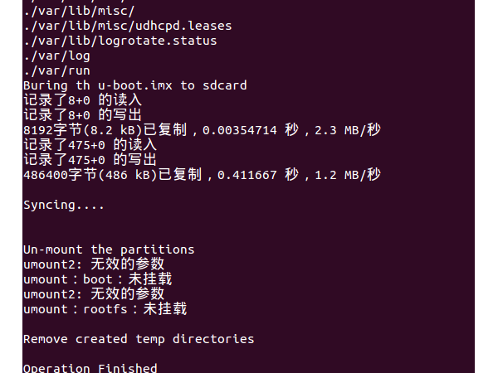Click the umount: rootfs: 未挂载 line
The width and height of the screenshot is (498, 373).
pyautogui.click(x=105, y=309)
